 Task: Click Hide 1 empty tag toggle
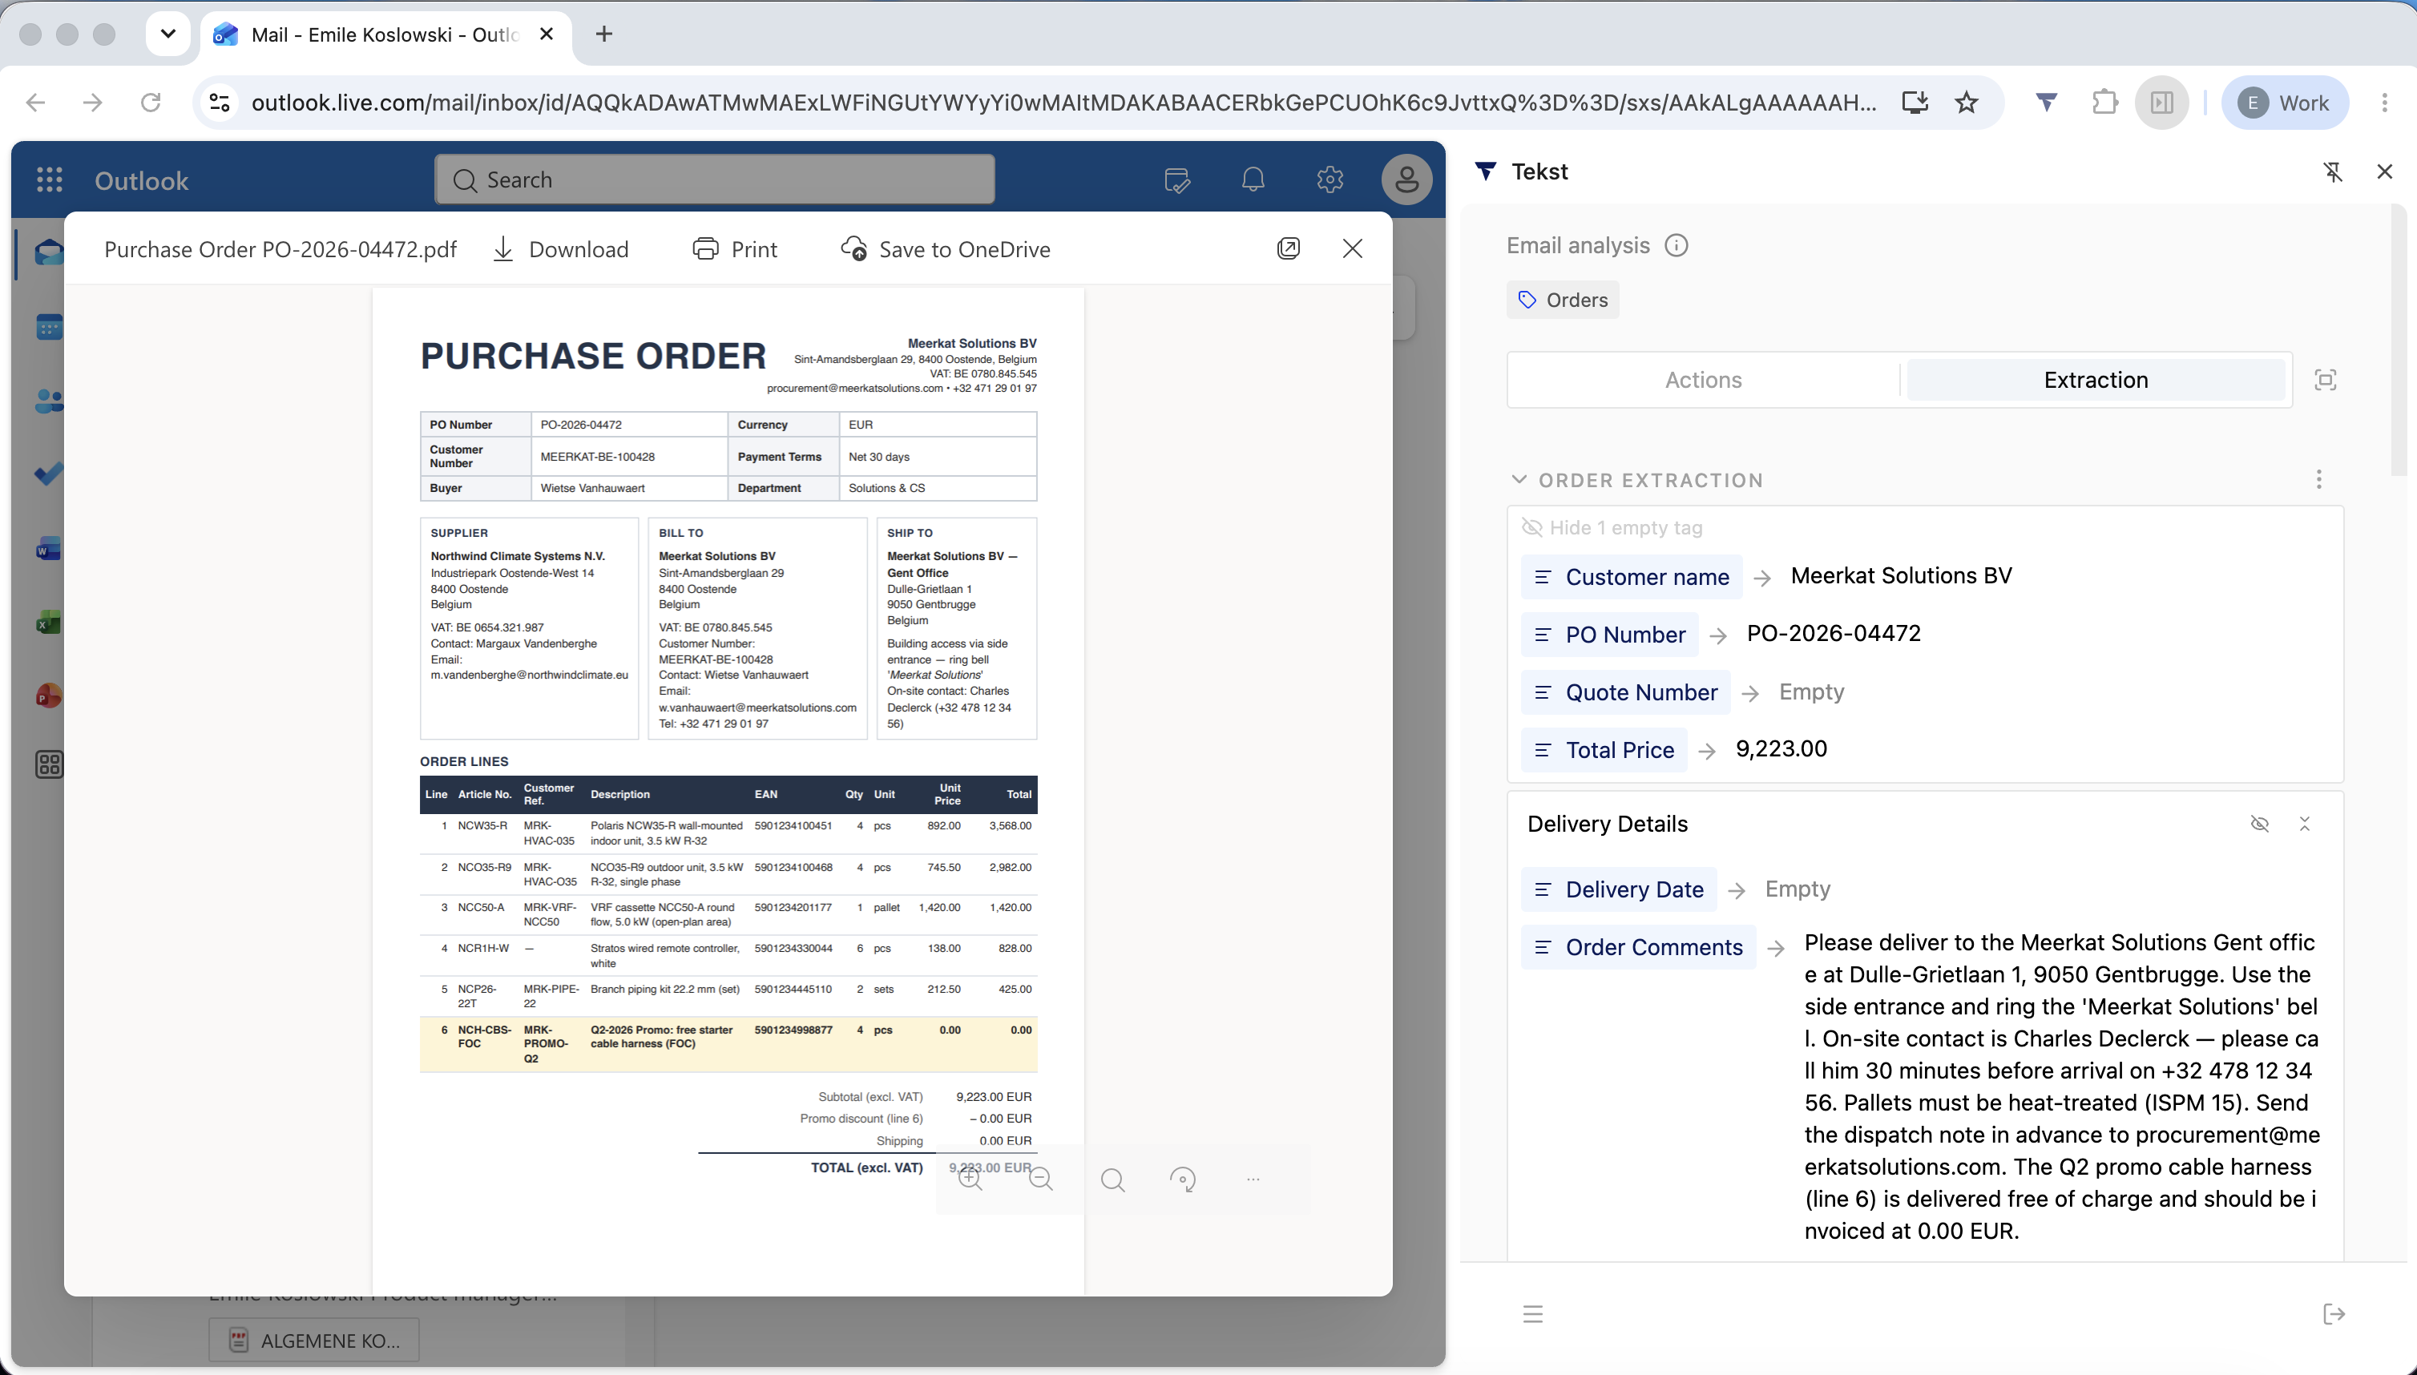(1612, 528)
